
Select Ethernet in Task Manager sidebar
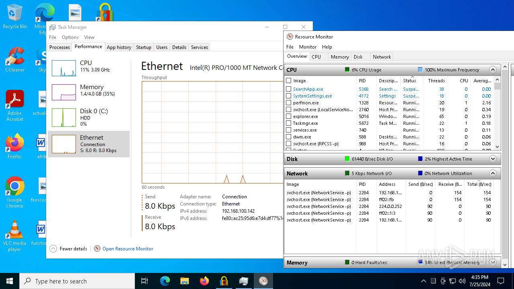pyautogui.click(x=89, y=144)
